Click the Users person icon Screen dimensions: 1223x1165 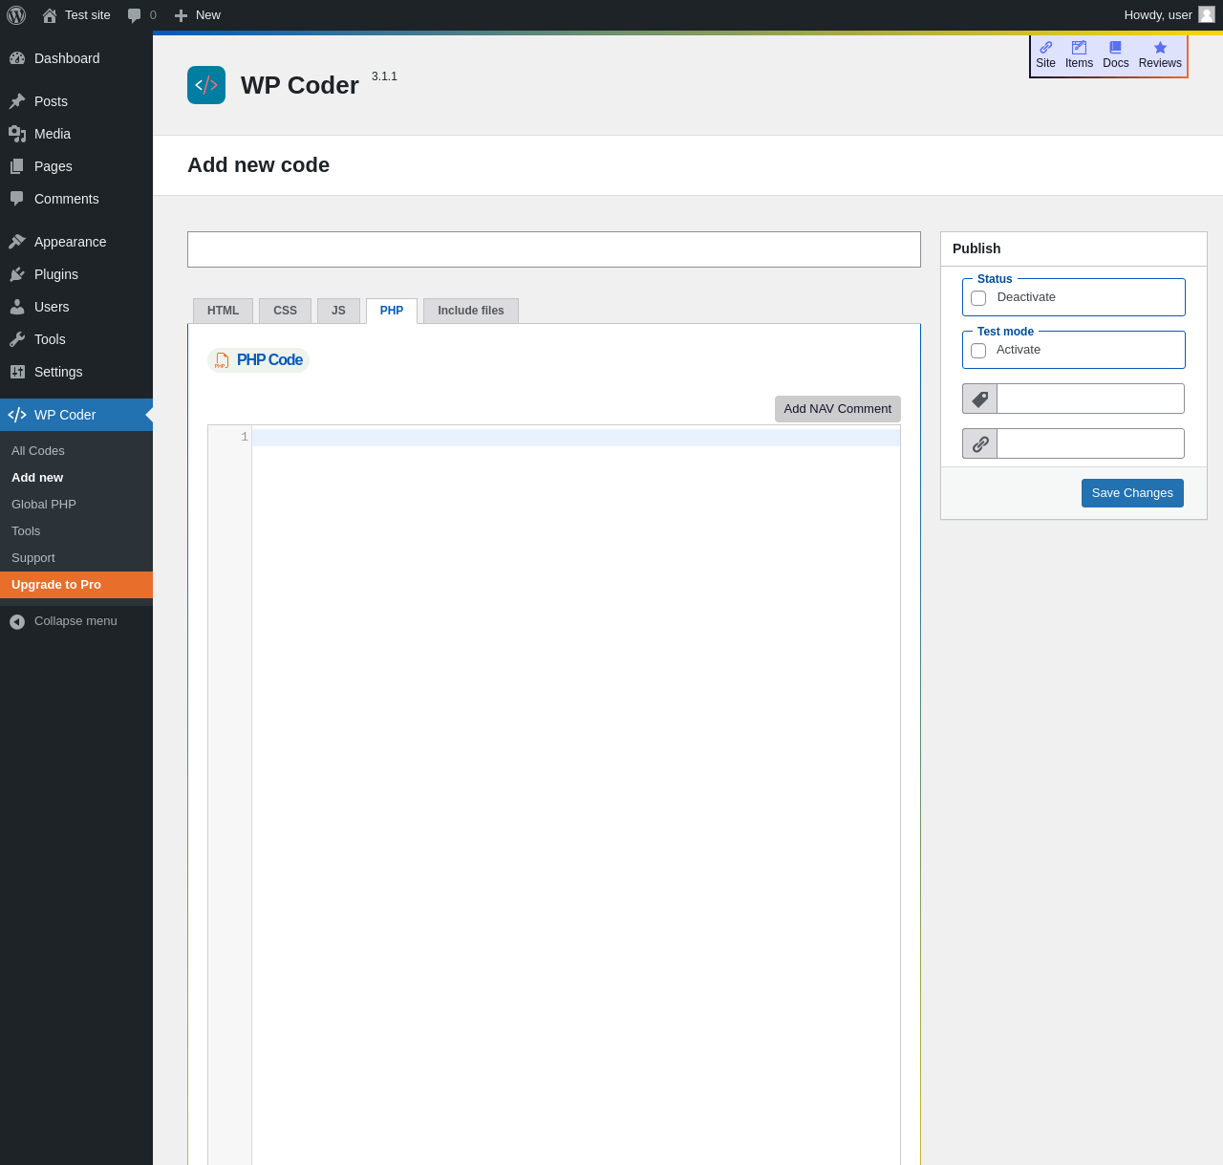[x=17, y=307]
